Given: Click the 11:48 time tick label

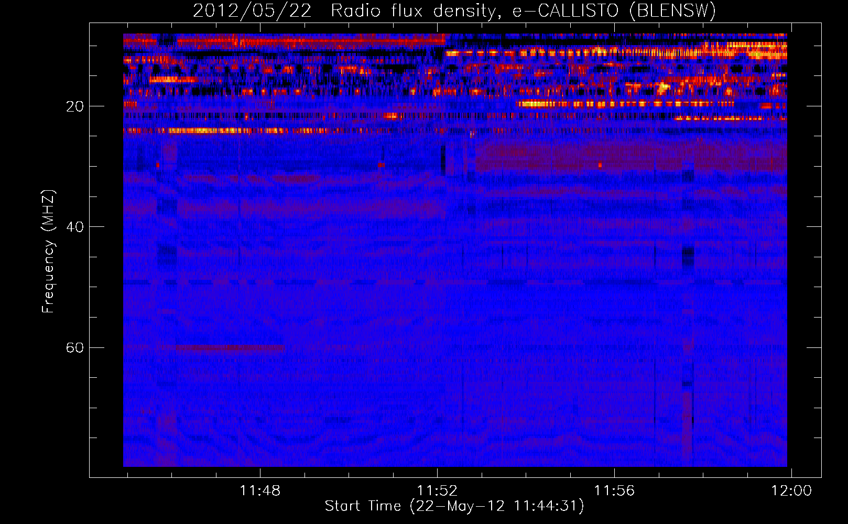Looking at the screenshot, I should [260, 490].
